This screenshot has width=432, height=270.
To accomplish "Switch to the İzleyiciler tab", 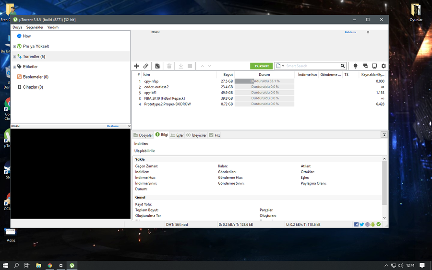I will point(196,135).
